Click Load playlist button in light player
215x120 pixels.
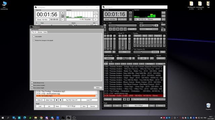click(x=40, y=106)
